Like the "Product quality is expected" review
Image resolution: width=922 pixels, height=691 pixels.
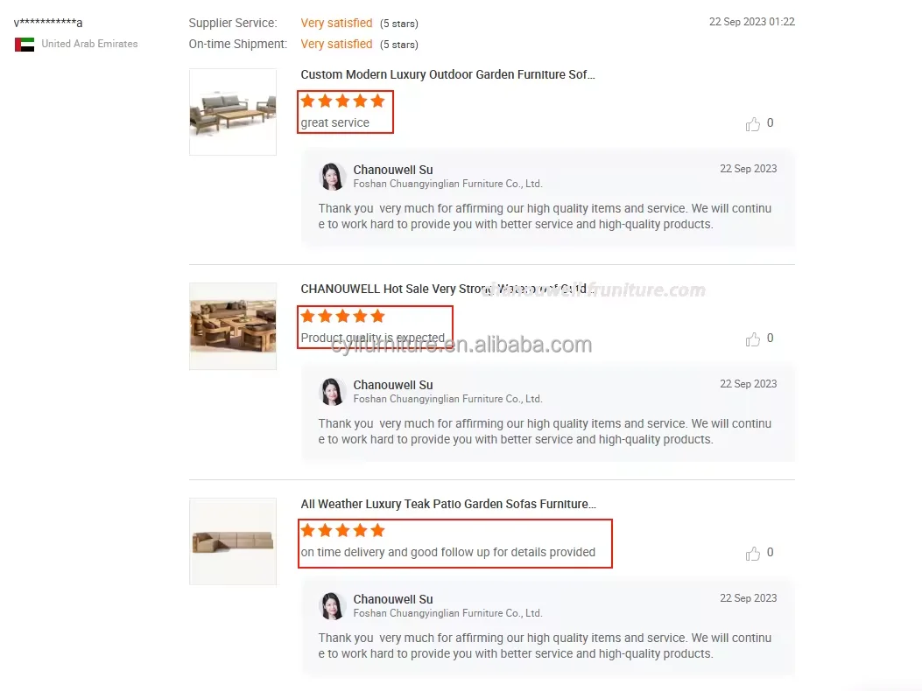tap(753, 339)
